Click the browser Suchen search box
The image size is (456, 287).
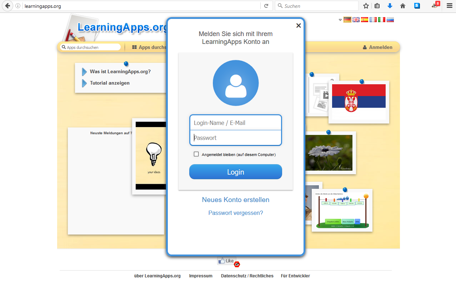(316, 6)
